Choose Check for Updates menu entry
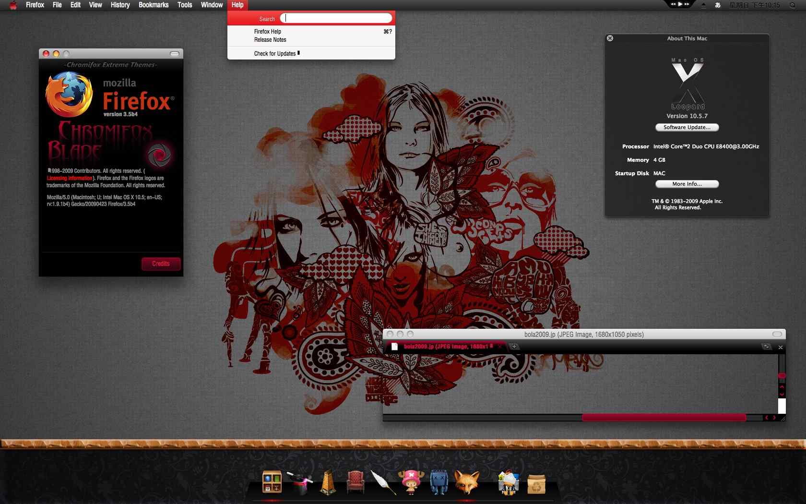This screenshot has height=504, width=806. point(311,53)
